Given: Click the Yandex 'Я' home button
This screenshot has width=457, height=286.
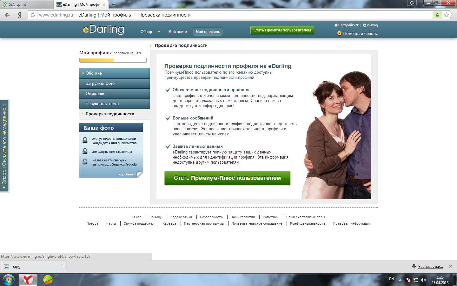Looking at the screenshot, I should (19, 15).
